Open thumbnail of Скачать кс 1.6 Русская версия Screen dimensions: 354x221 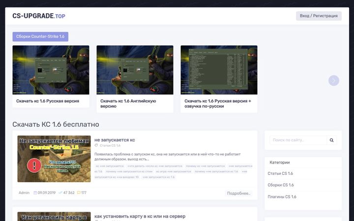tap(51, 70)
